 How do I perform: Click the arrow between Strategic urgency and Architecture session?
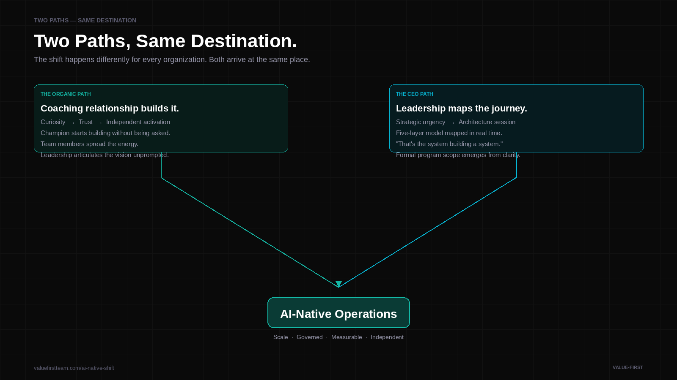452,122
